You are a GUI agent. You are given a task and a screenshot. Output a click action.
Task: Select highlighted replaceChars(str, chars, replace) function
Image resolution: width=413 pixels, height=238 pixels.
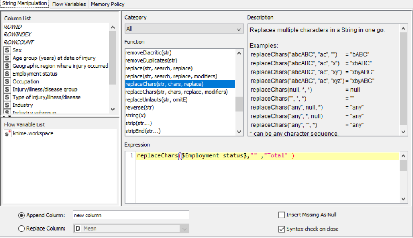(180, 84)
